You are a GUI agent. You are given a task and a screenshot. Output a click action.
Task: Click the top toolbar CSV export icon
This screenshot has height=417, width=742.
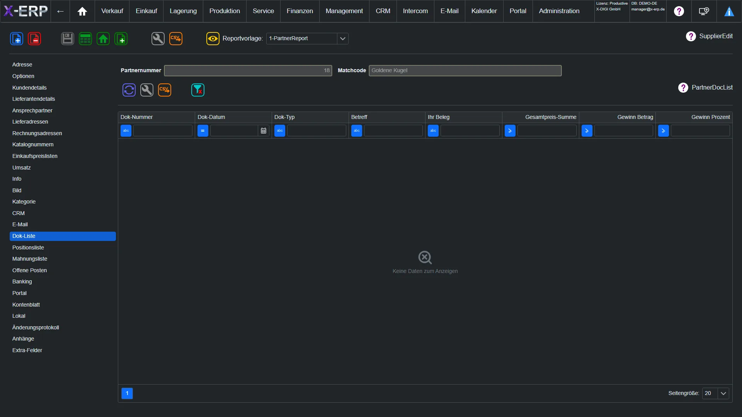176,39
